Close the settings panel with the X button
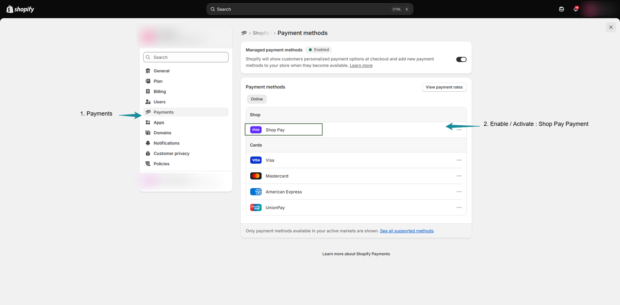This screenshot has height=305, width=620. [611, 27]
